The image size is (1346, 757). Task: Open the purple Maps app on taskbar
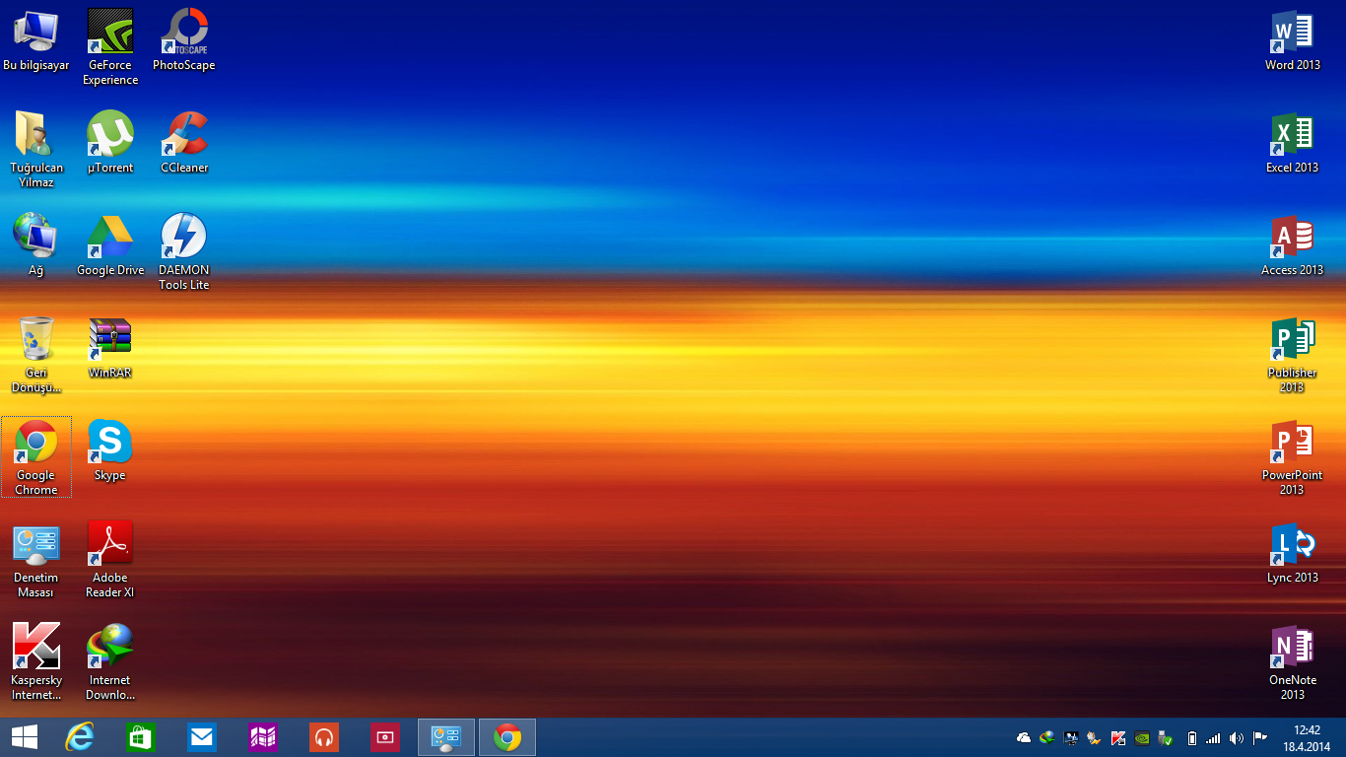(x=262, y=737)
